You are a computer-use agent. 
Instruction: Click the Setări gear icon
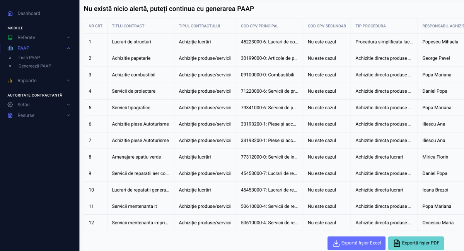tap(10, 105)
